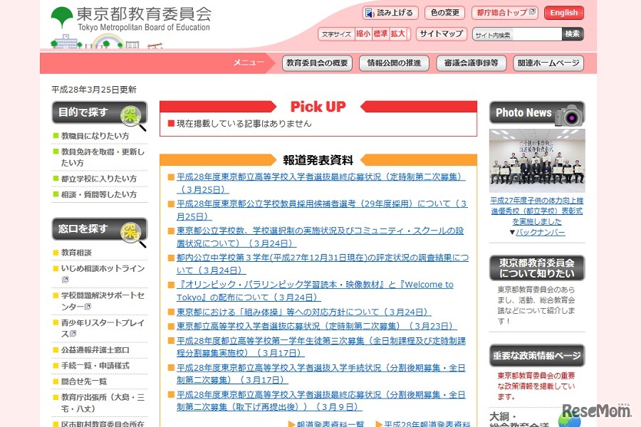Select 標準 to reset the text size
This screenshot has width=641, height=427.
click(x=381, y=33)
